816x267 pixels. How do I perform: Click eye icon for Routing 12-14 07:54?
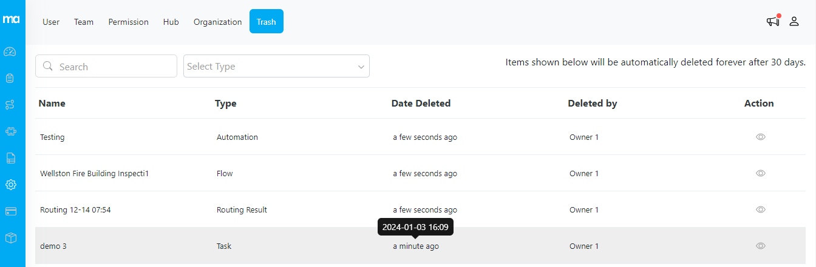[760, 209]
